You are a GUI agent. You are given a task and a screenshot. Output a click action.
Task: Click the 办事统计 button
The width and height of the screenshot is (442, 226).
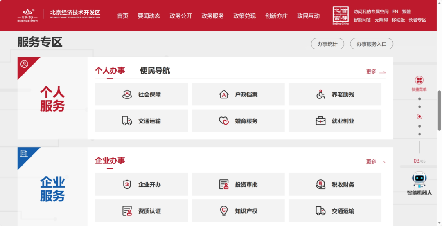(x=327, y=44)
